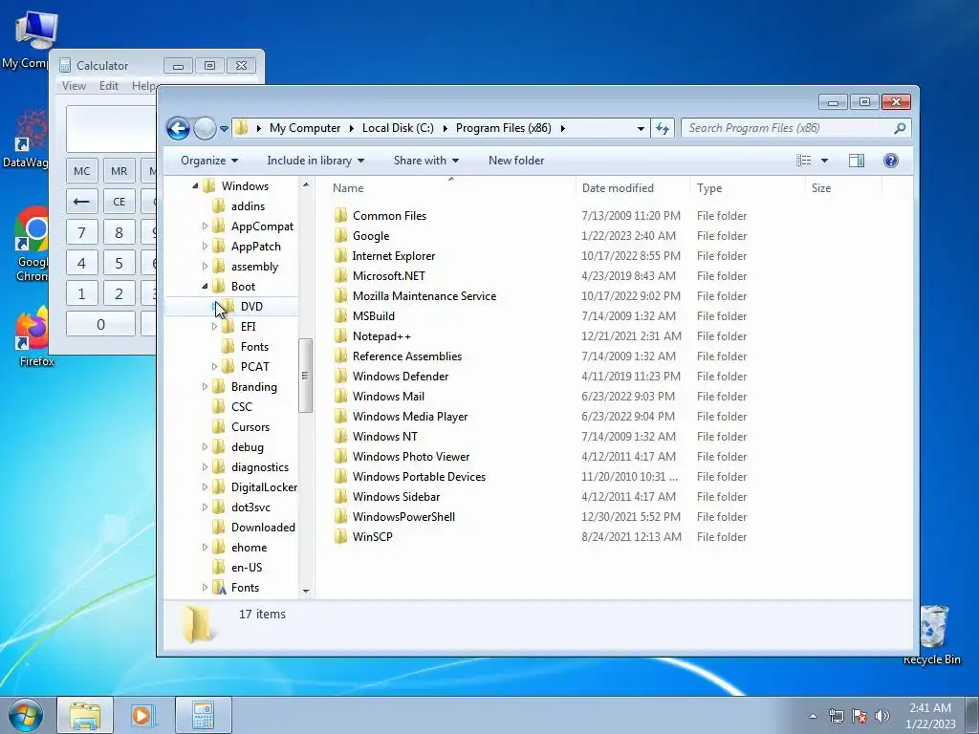
Task: Click the Calculator backspace arrow key
Action: point(82,202)
